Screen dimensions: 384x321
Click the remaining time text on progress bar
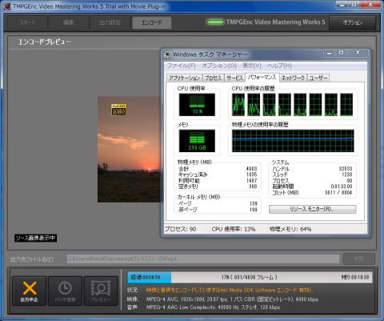click(355, 277)
